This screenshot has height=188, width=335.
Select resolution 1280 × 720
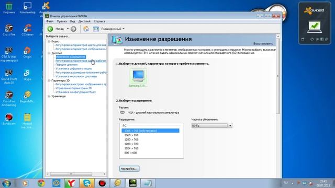tap(131, 144)
